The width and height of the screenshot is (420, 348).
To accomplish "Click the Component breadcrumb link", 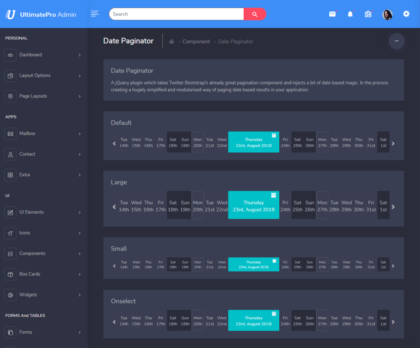I will click(x=196, y=41).
